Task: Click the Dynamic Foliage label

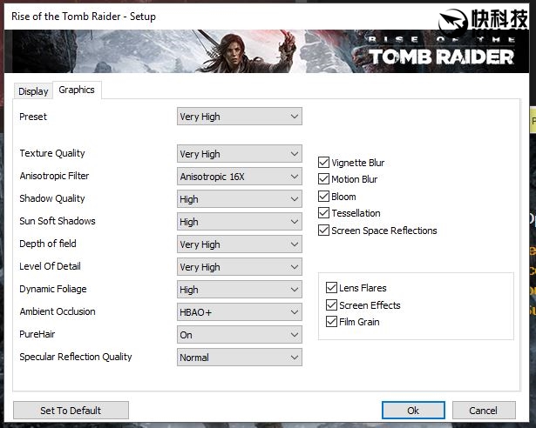Action: coord(53,289)
